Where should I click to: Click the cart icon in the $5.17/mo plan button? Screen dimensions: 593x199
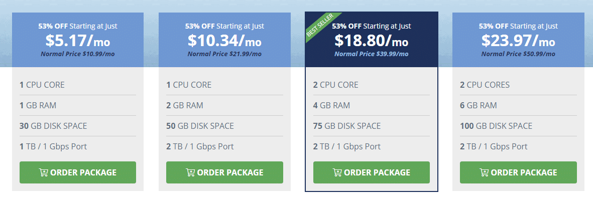click(44, 172)
